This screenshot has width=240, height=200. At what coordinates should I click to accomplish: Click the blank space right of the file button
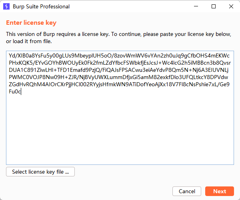(156, 172)
